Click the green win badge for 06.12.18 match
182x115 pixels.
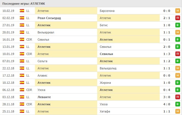[x=178, y=90]
